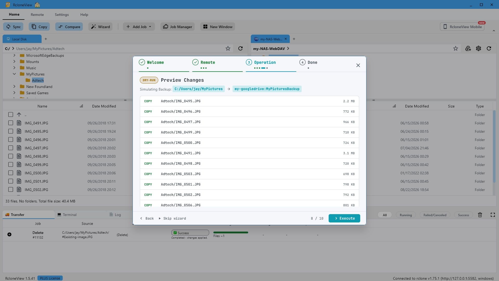The height and width of the screenshot is (281, 499).
Task: Expand the MicrosoftEdgeBackups folder
Action: click(14, 55)
